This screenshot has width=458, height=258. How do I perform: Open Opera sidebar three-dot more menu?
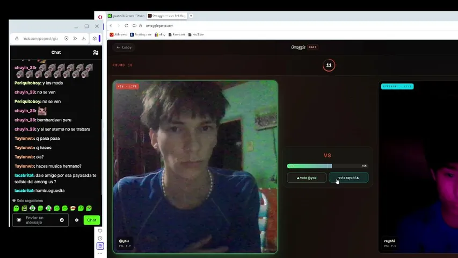[x=100, y=254]
